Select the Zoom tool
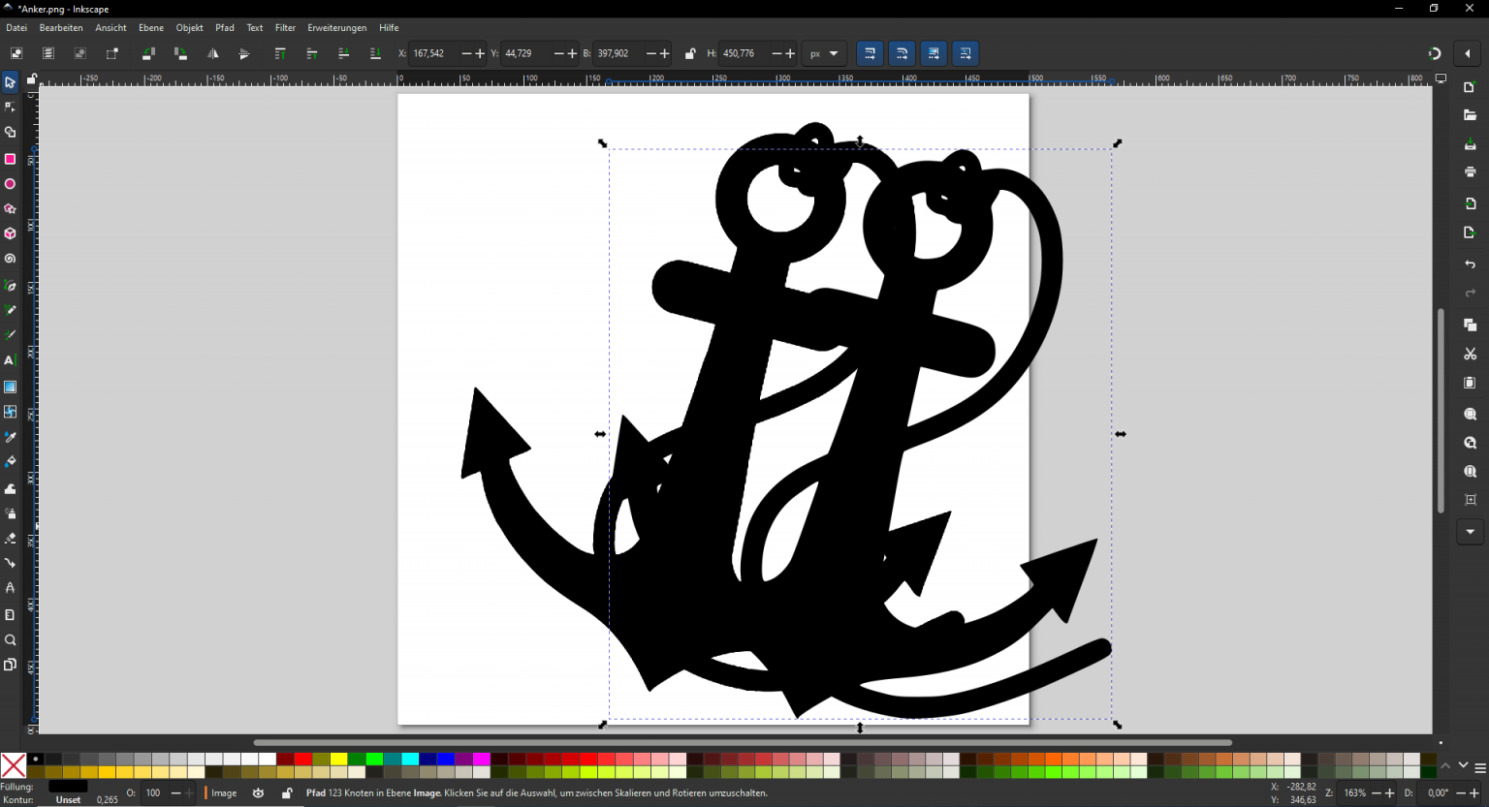Image resolution: width=1489 pixels, height=807 pixels. (x=11, y=639)
